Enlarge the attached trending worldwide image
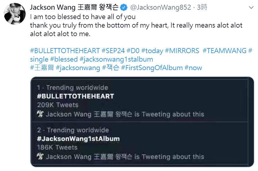Screen dimensions: 258x171 (x=142, y=122)
